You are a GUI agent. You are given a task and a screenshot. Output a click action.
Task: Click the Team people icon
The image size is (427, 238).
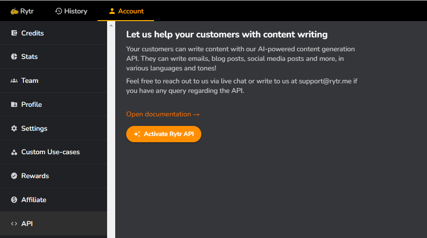14,80
